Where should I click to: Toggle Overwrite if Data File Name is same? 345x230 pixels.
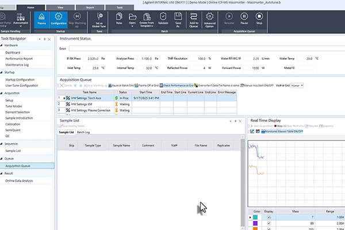click(217, 86)
